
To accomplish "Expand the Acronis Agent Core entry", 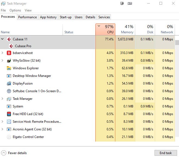I will 2,129.
